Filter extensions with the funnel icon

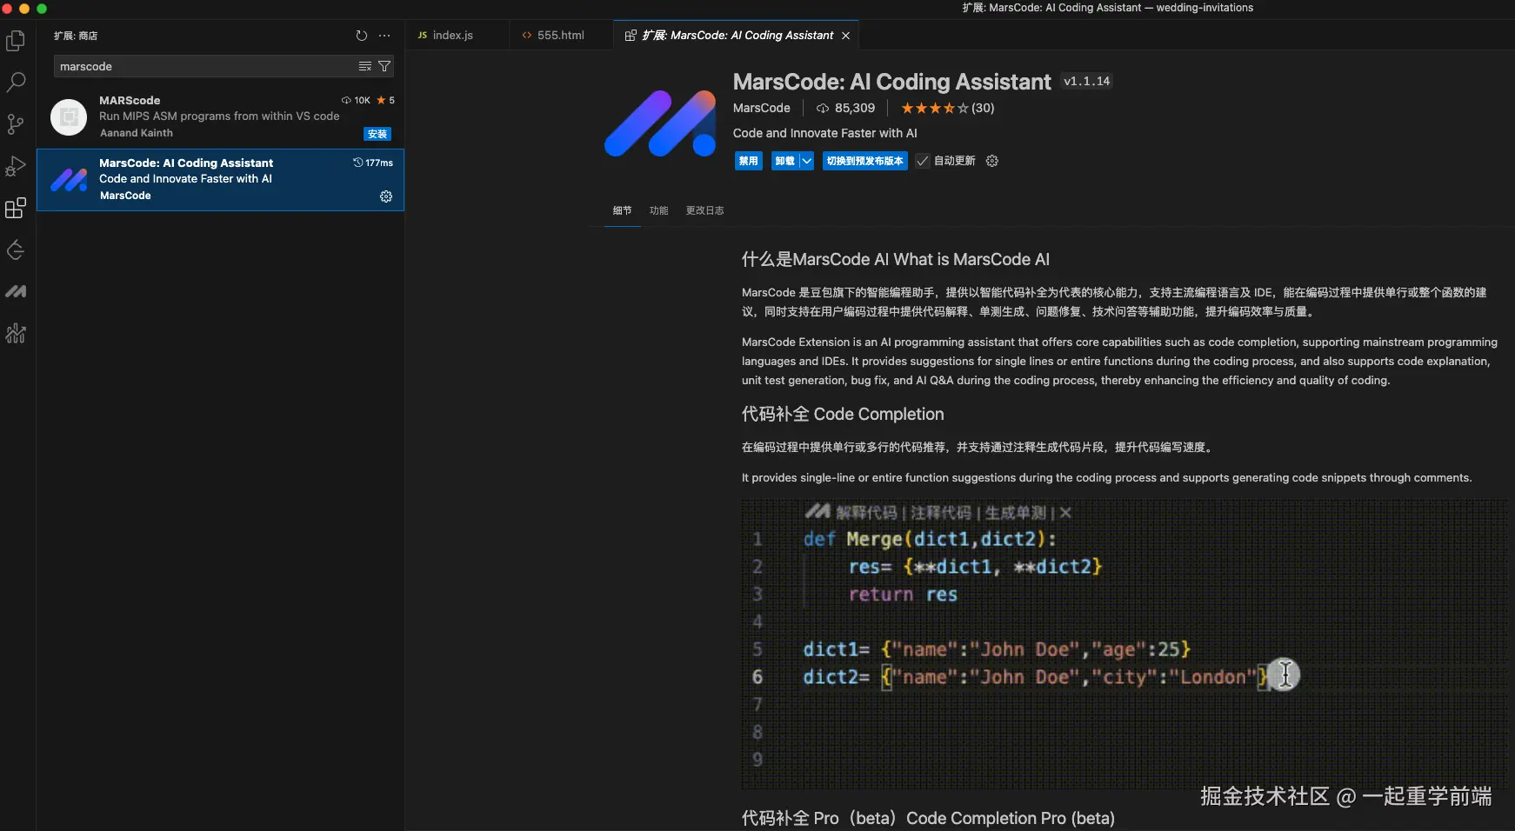point(384,66)
